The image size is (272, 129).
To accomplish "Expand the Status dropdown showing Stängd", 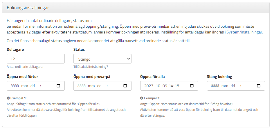I will point(102,59).
